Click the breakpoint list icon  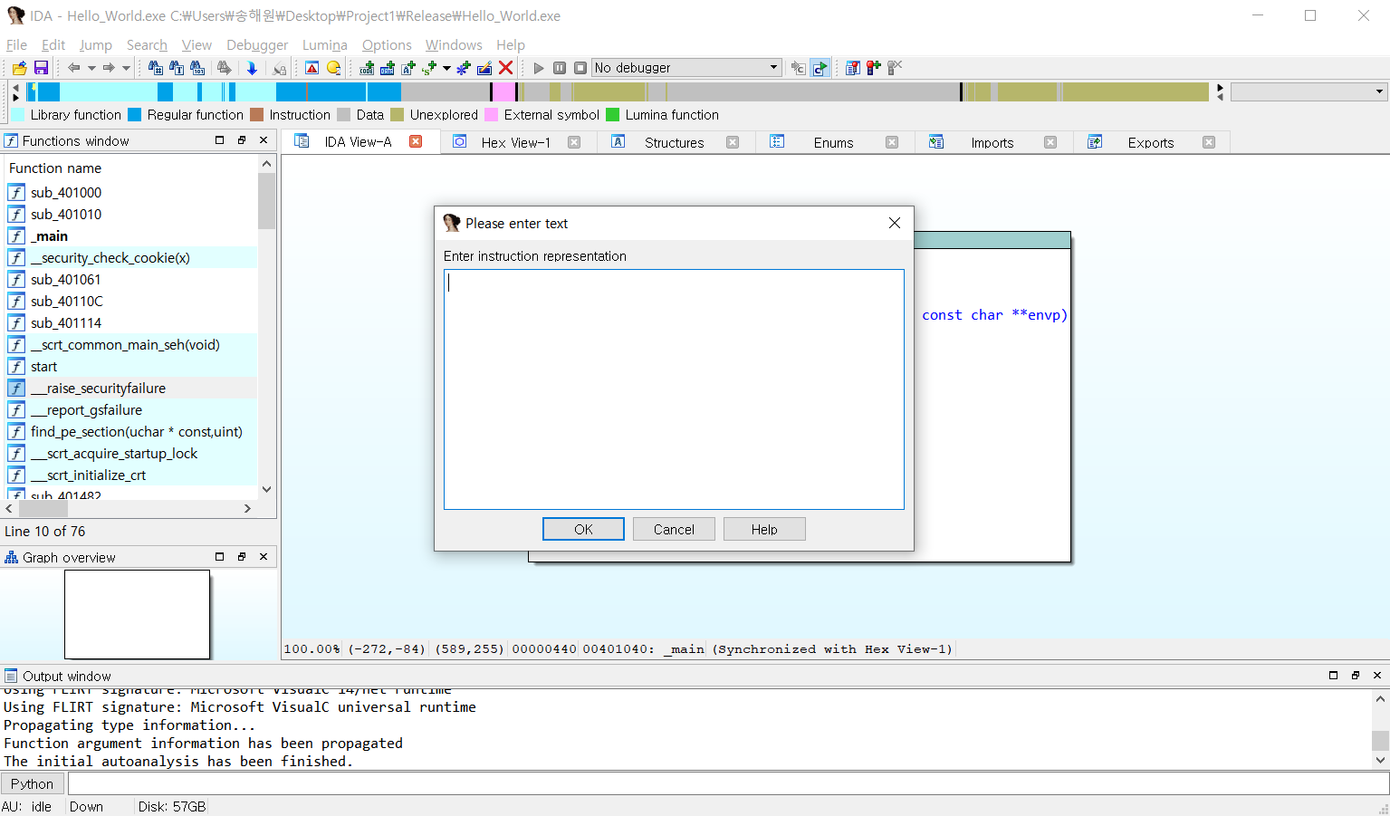click(x=852, y=68)
